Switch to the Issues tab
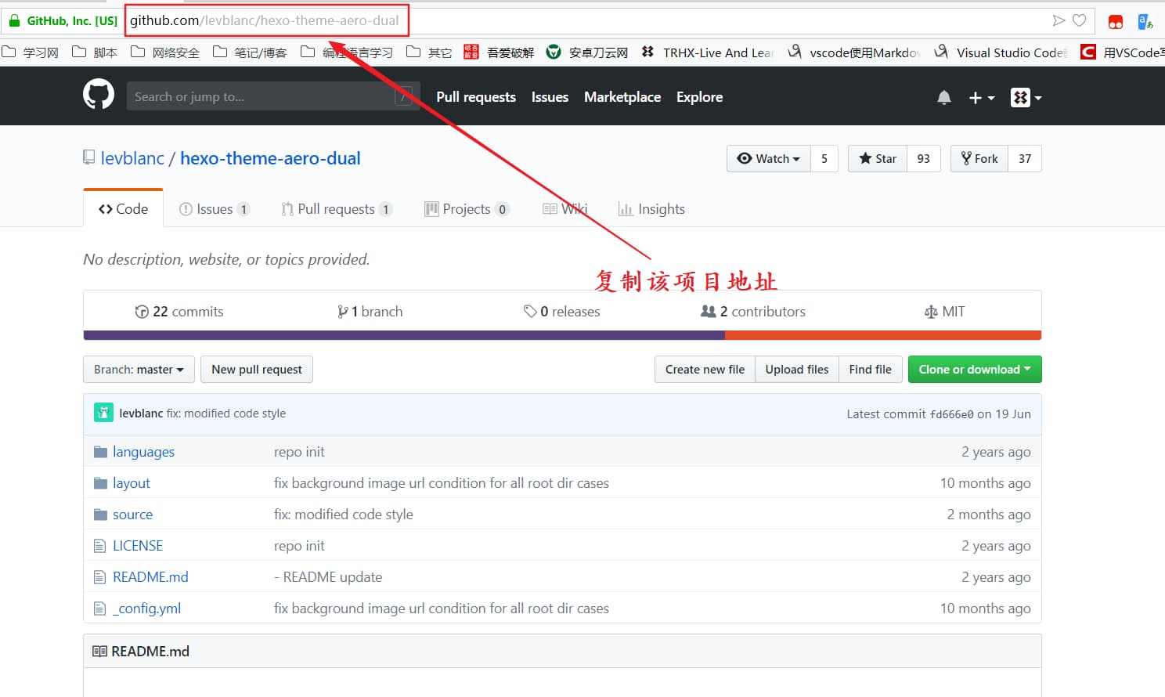This screenshot has width=1165, height=697. pyautogui.click(x=215, y=209)
